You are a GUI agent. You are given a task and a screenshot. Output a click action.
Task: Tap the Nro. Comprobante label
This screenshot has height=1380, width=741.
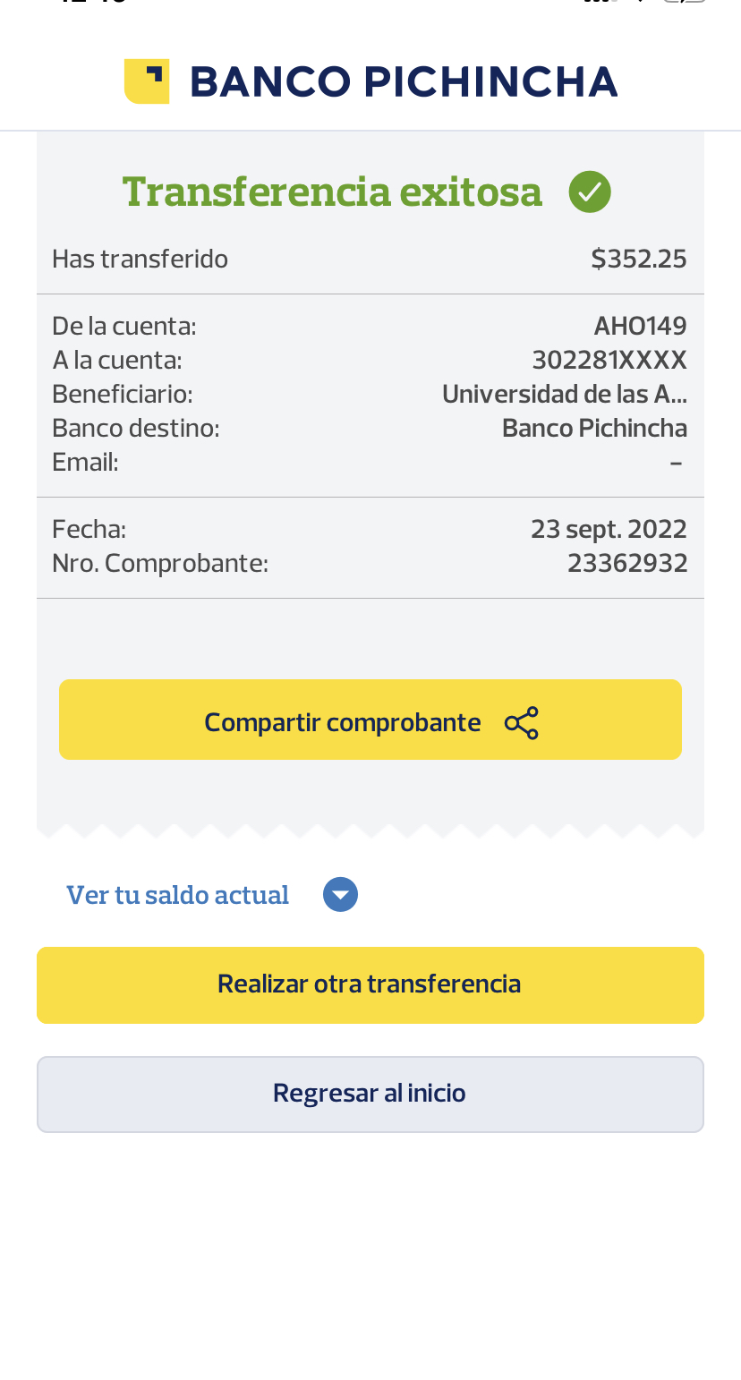[x=160, y=564]
